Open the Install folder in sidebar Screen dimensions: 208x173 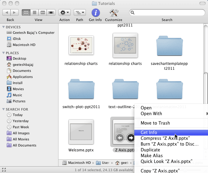coord(15,83)
